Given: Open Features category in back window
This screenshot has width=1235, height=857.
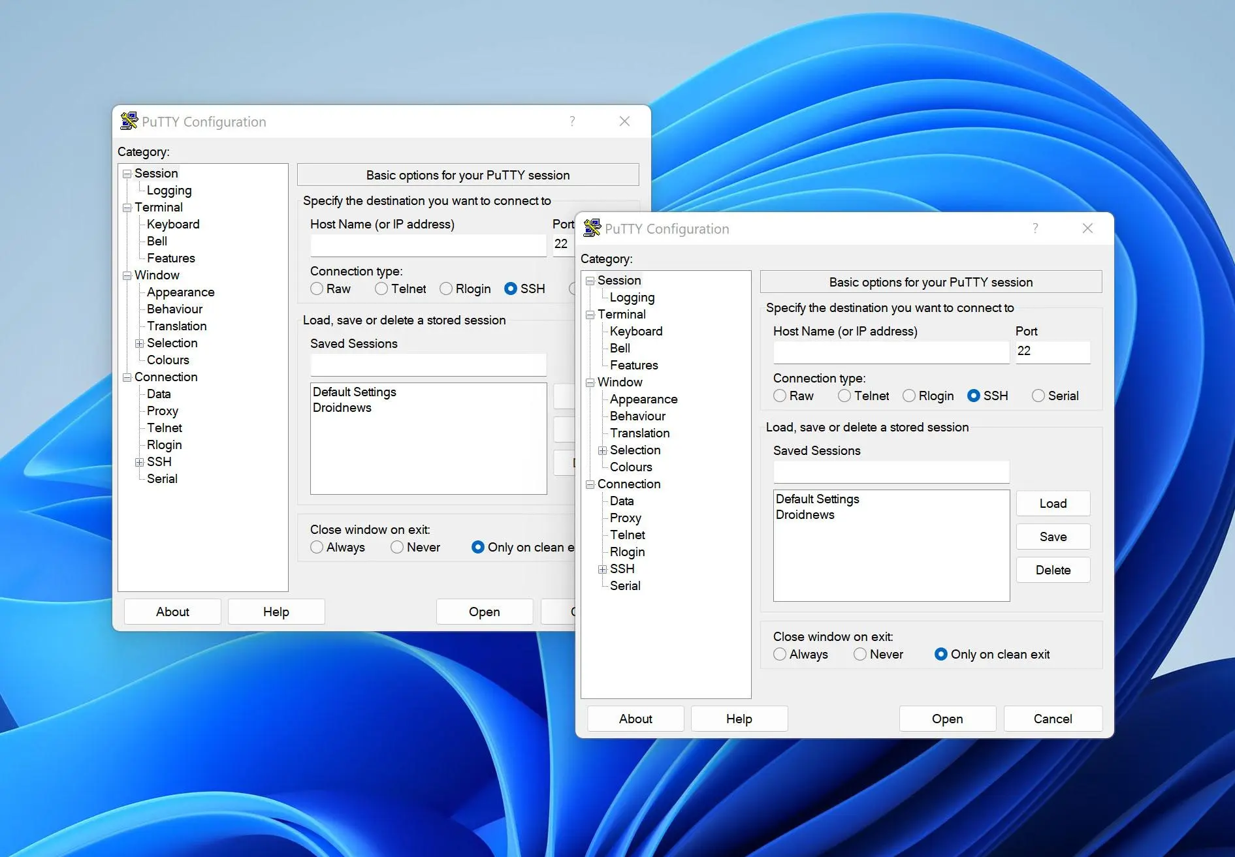Looking at the screenshot, I should pos(170,258).
